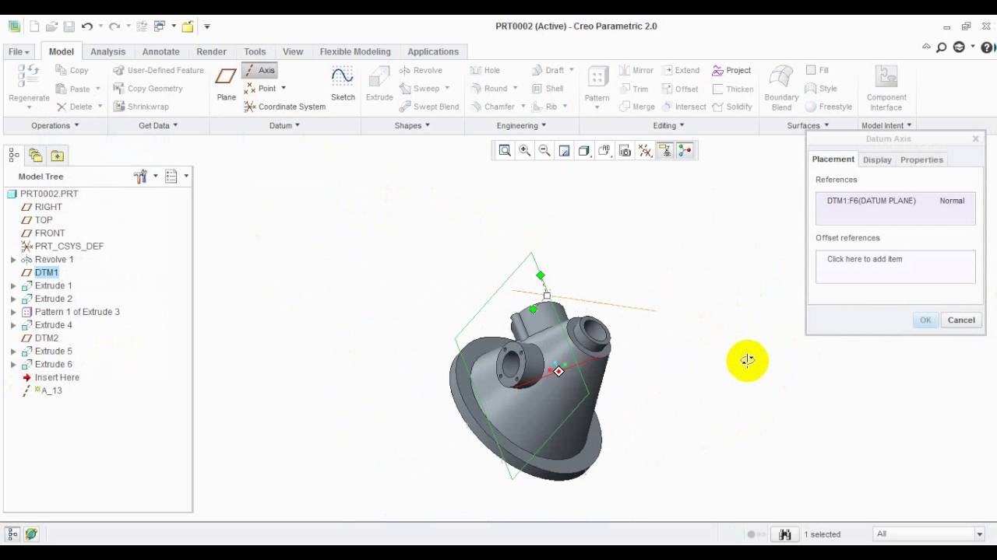
Task: Click the Revolve tool
Action: pos(421,70)
